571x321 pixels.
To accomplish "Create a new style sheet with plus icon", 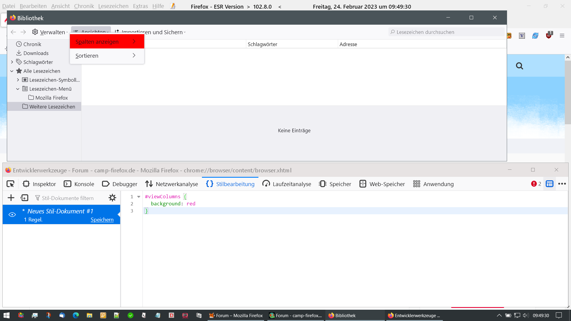I will pyautogui.click(x=11, y=198).
